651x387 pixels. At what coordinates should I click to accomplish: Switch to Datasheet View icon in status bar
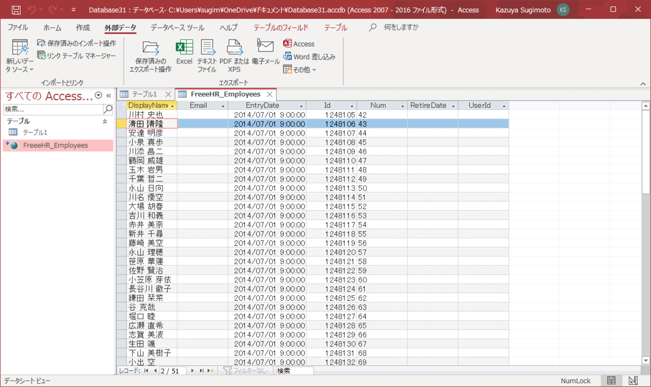(611, 380)
